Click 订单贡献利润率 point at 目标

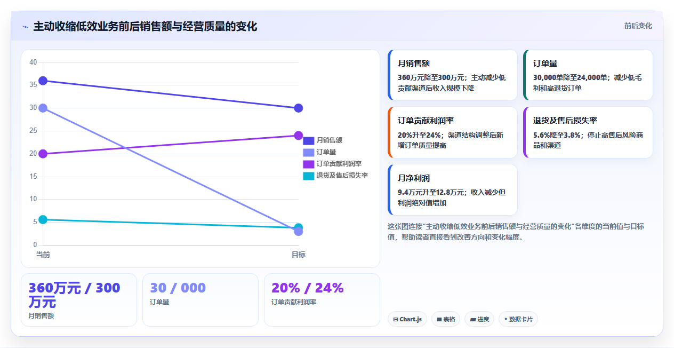pyautogui.click(x=299, y=136)
